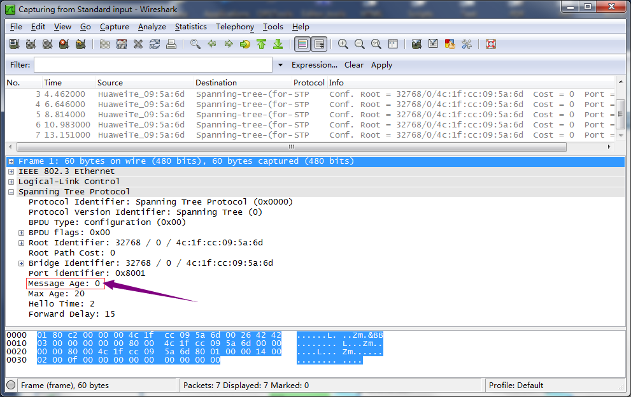Image resolution: width=631 pixels, height=397 pixels.
Task: Select the 'Hello Time: 2' line
Action: (x=62, y=304)
